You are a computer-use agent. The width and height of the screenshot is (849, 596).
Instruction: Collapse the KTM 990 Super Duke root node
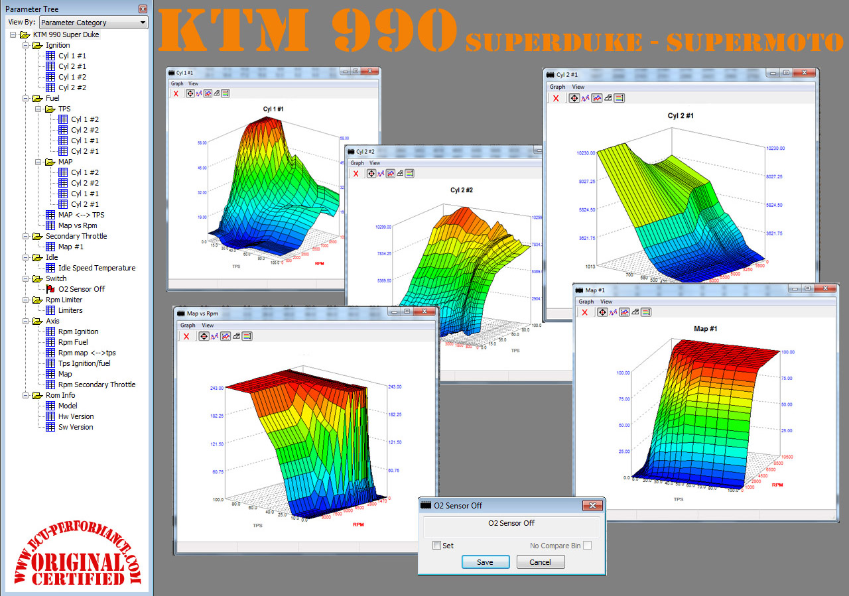(13, 34)
